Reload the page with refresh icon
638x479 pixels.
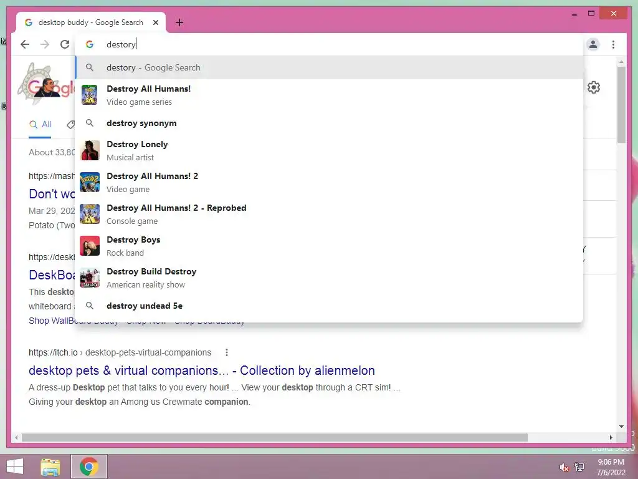pos(65,44)
